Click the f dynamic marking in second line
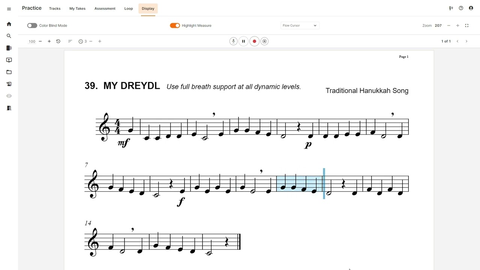 [x=181, y=202]
